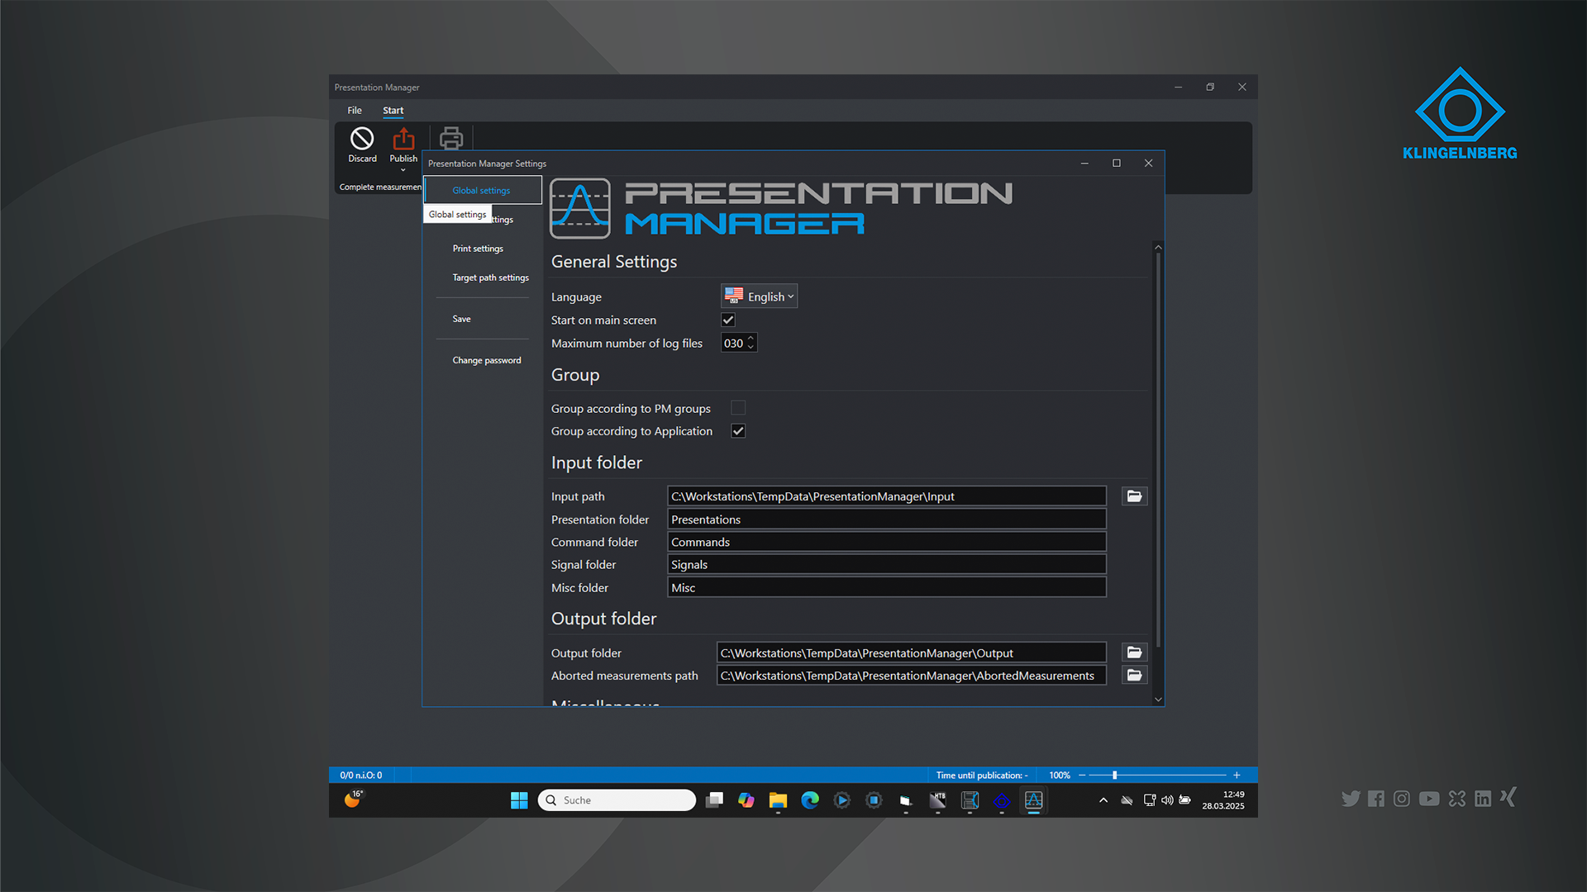The width and height of the screenshot is (1587, 892).
Task: Switch to the Start ribbon tab
Action: click(x=393, y=110)
